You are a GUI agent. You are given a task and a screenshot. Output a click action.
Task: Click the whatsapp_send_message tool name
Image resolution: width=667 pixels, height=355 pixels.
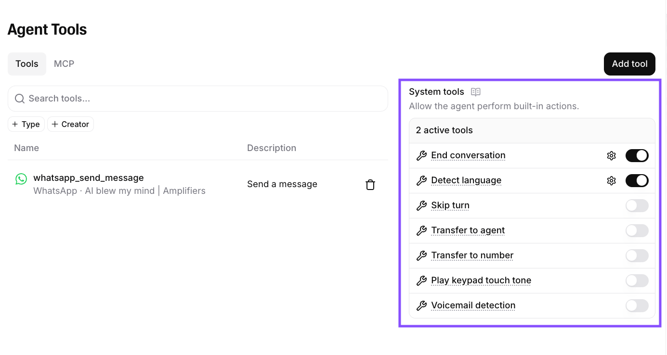(89, 178)
